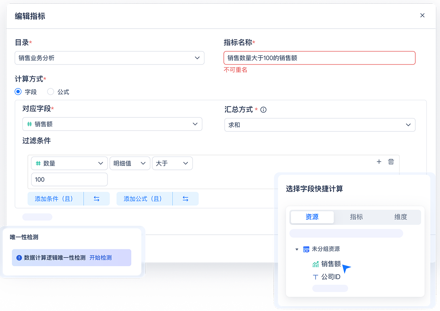
Task: Click the trash icon to delete the filter condition
Action: pos(391,161)
